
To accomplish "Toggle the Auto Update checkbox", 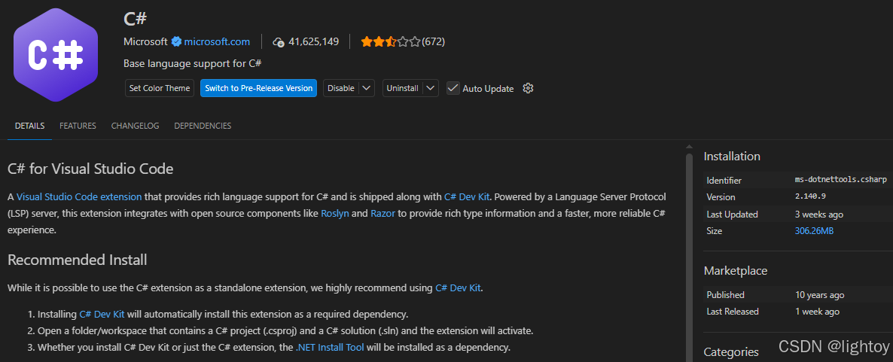I will point(453,88).
